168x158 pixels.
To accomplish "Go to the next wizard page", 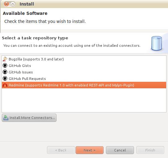I will (90, 150).
